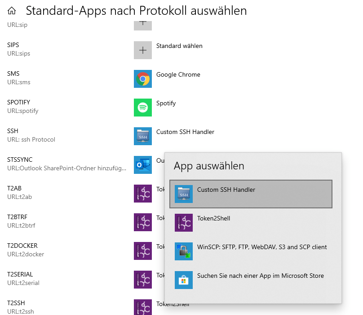
Task: Click T2DOCKER protocol name
Action: click(x=22, y=246)
